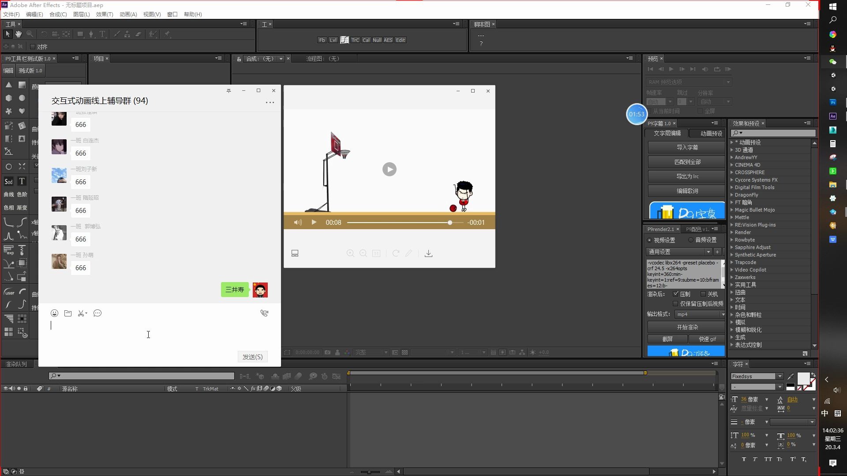Click the video progress slider handle
847x476 pixels.
click(450, 223)
